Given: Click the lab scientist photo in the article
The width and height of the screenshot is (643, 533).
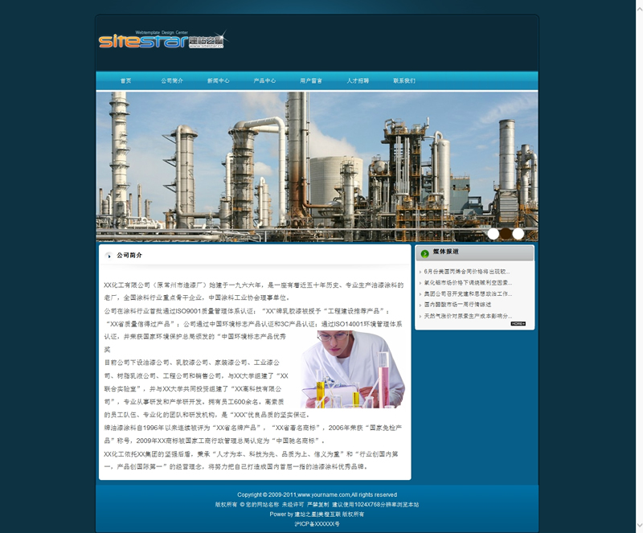Looking at the screenshot, I should (352, 369).
